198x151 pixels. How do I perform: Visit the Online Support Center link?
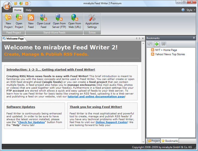click(x=111, y=122)
